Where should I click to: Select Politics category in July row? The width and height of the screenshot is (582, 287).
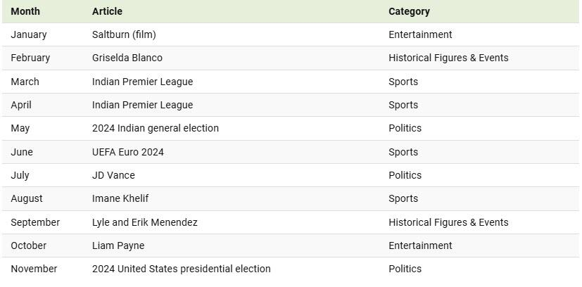(x=405, y=175)
